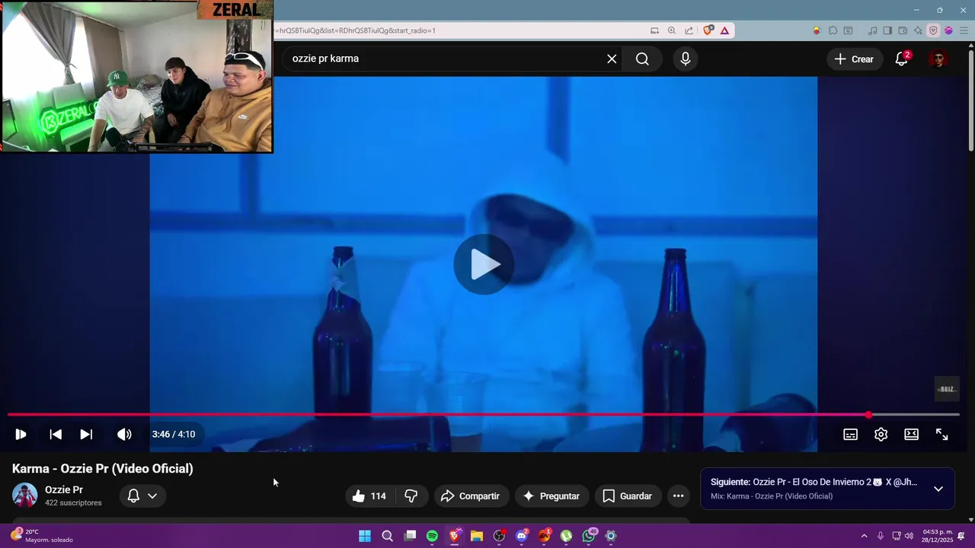Open the browser hamburger main menu
Screen dimensions: 975x548
coord(964,30)
